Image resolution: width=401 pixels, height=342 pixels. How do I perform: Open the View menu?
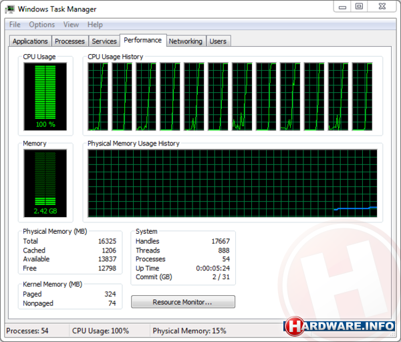[71, 25]
